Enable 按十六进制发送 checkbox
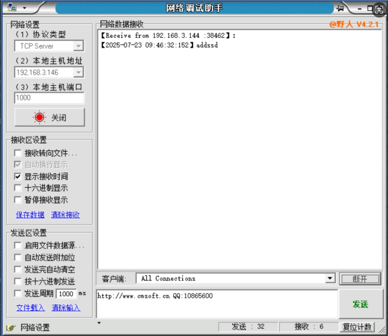The height and width of the screenshot is (336, 388). pyautogui.click(x=18, y=281)
